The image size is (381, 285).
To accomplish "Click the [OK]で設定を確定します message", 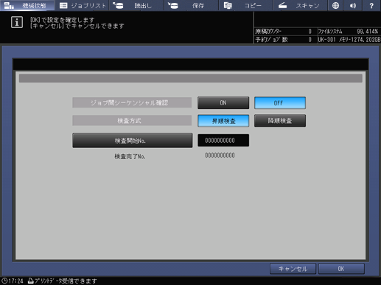I will (x=63, y=20).
